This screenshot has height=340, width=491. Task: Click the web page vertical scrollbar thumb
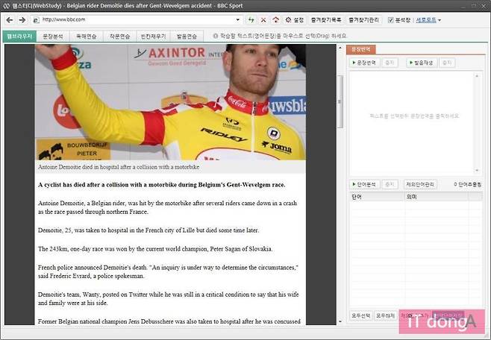point(340,101)
